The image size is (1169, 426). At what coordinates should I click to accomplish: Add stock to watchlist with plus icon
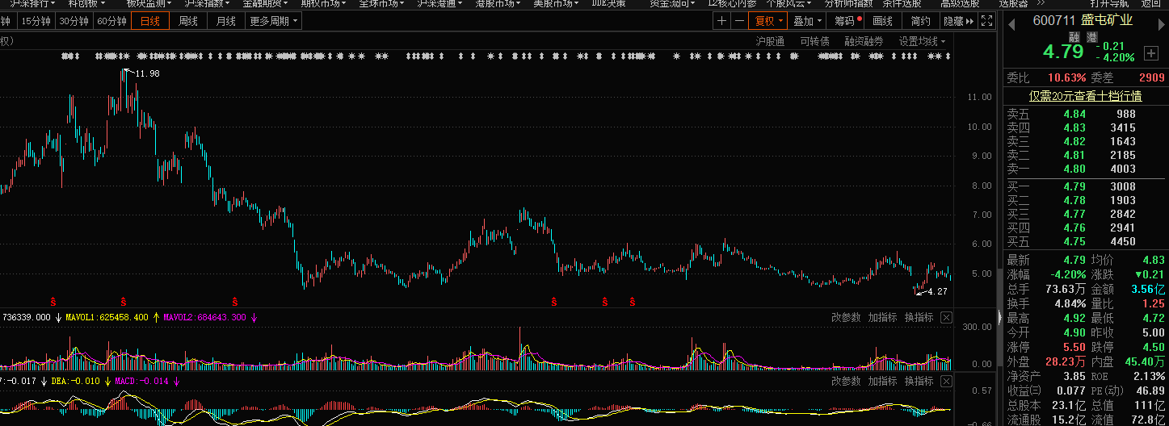pyautogui.click(x=1151, y=53)
